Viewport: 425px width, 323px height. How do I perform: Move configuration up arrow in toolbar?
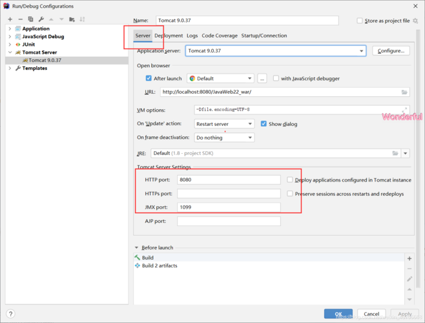pyautogui.click(x=51, y=19)
